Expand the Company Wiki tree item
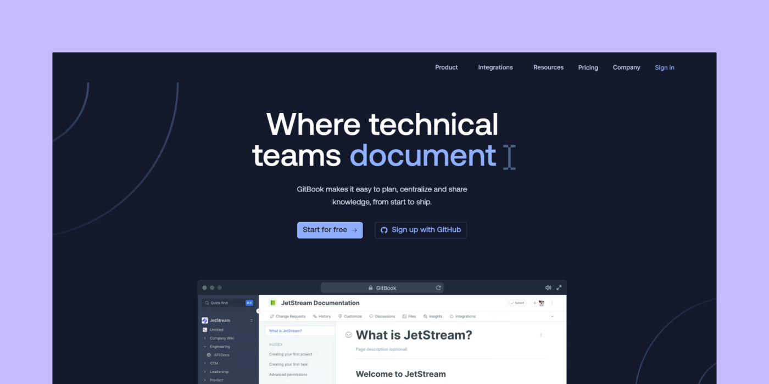 204,338
